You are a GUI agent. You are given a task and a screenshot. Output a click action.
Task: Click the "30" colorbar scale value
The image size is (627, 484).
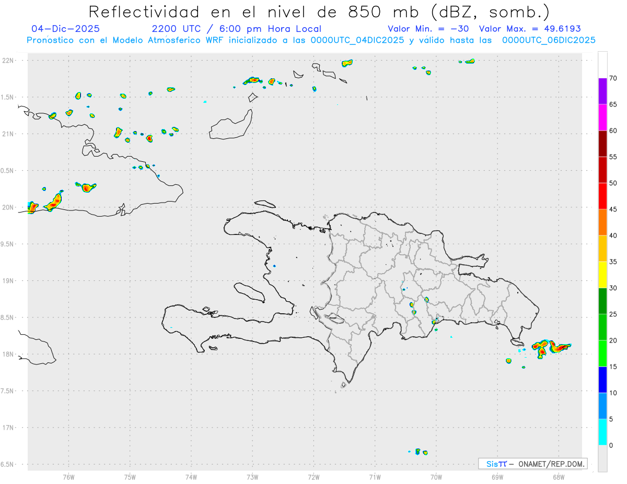613,288
